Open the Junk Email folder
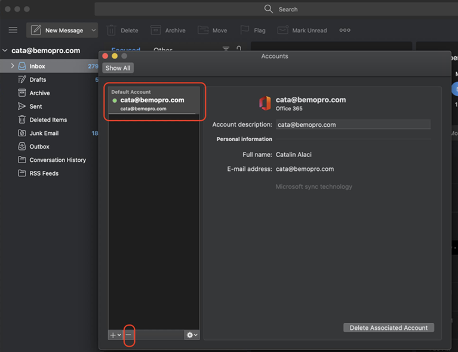The height and width of the screenshot is (352, 458). click(x=49, y=133)
